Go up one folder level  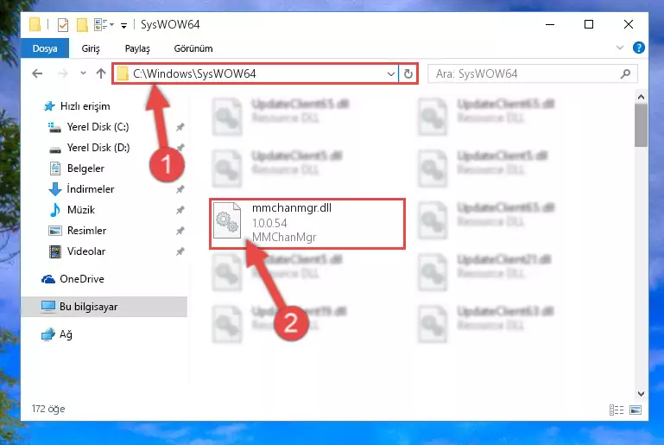click(x=101, y=73)
